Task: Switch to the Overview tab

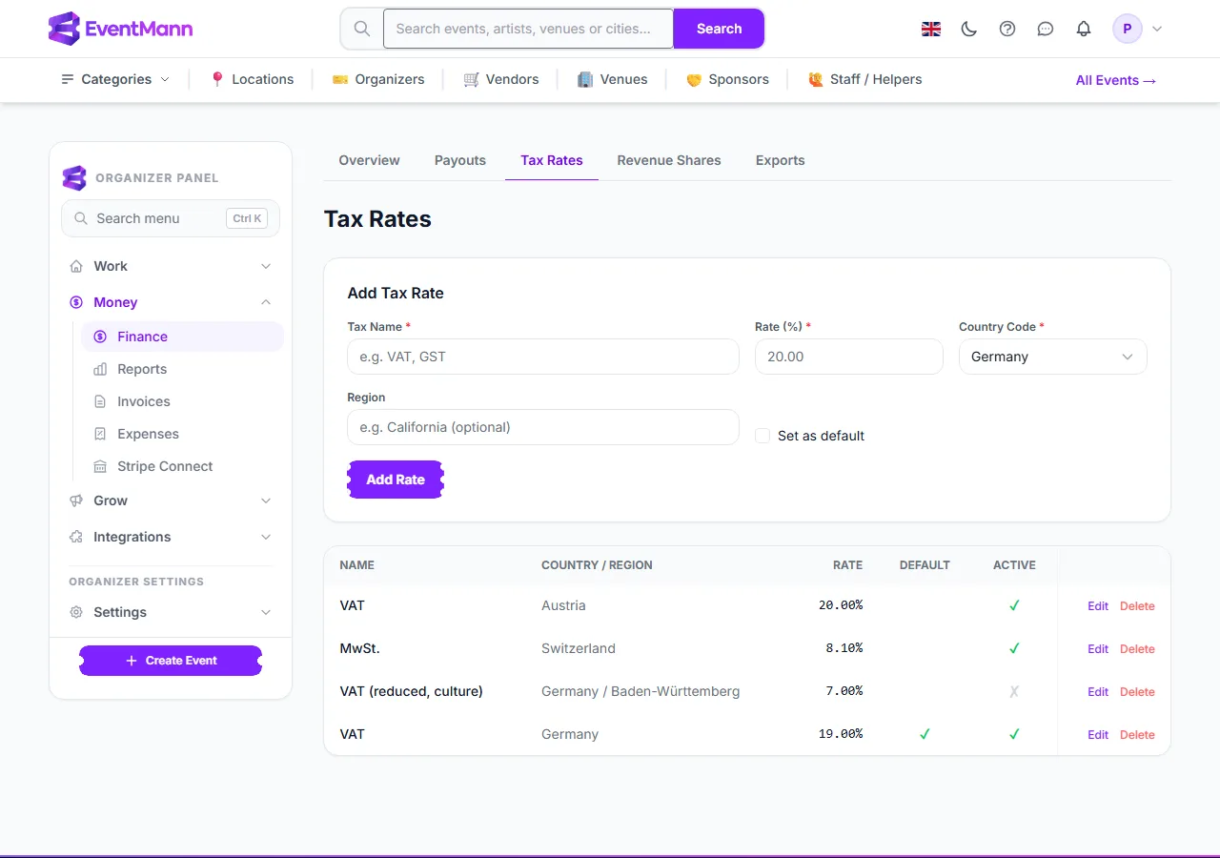Action: (369, 160)
